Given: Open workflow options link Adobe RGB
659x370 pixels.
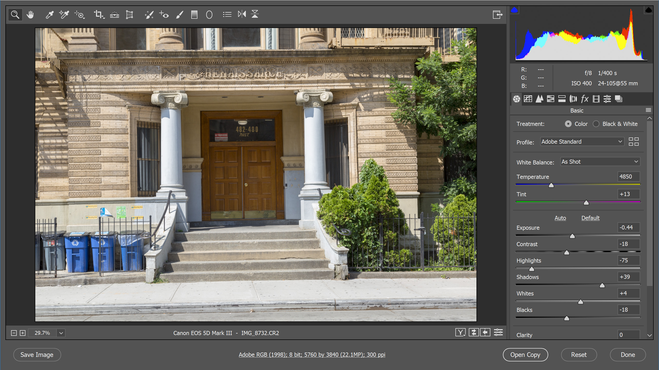Looking at the screenshot, I should 312,355.
